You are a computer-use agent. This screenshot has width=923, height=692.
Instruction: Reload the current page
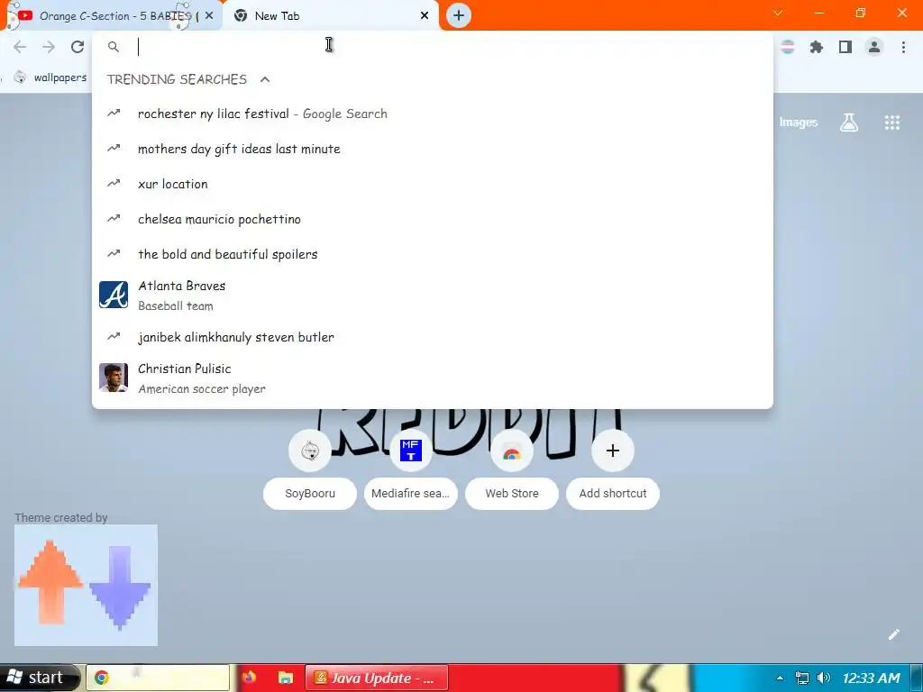(x=78, y=47)
